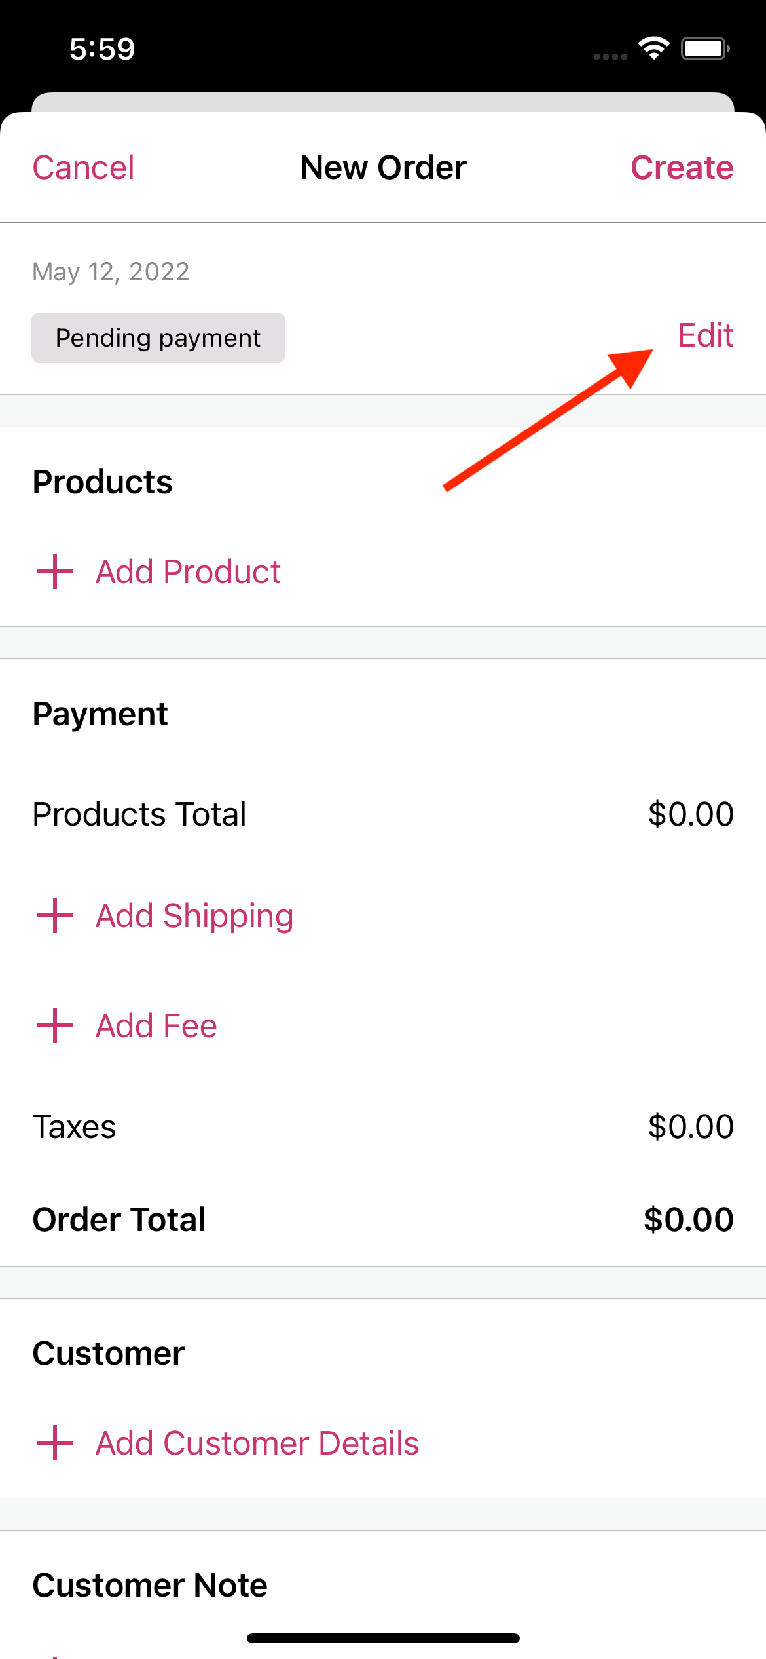The height and width of the screenshot is (1659, 766).
Task: Cancel creating the new order
Action: pos(82,167)
